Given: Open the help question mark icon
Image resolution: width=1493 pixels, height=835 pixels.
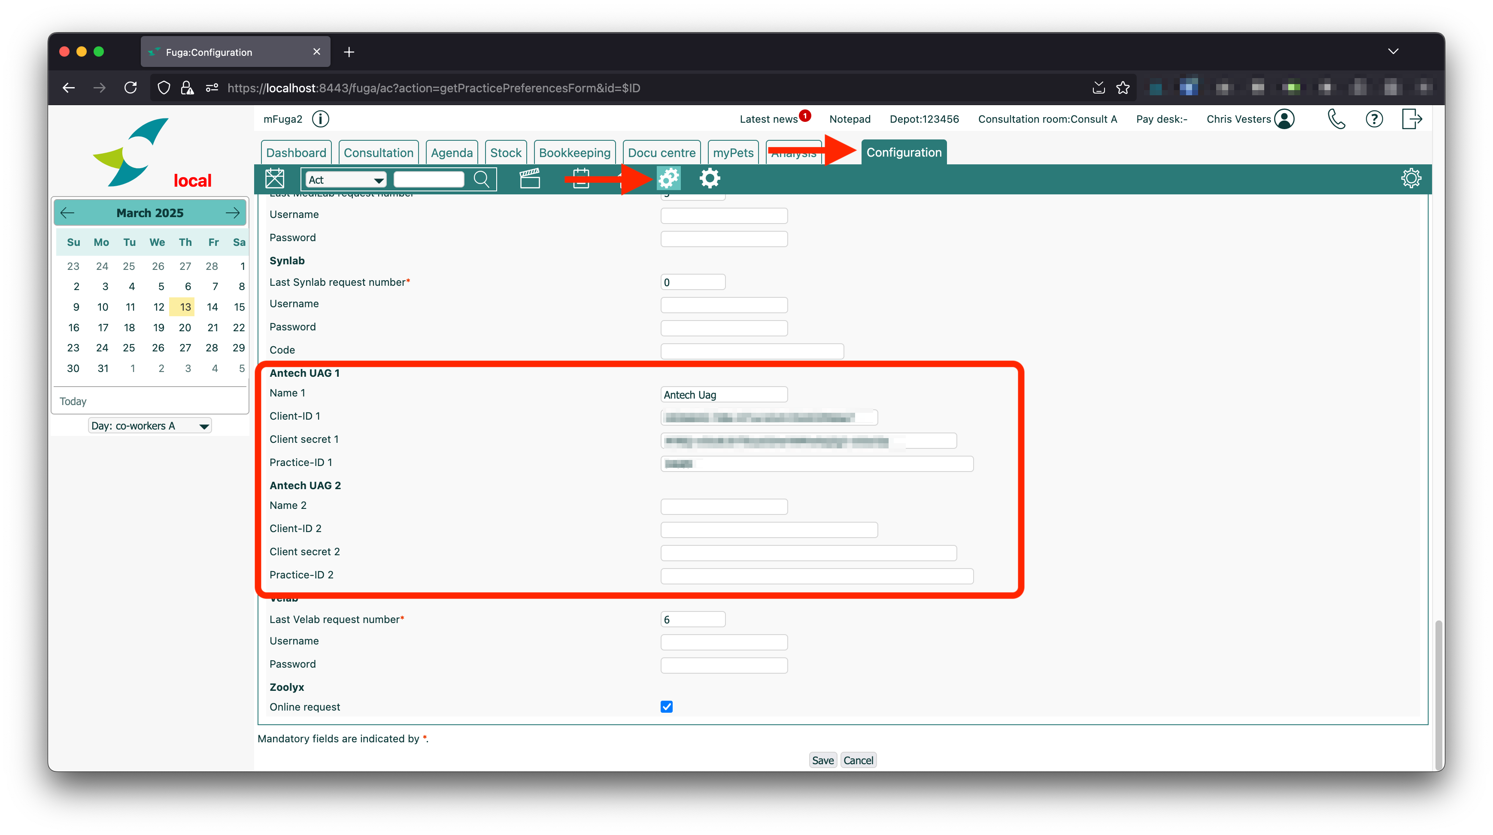Looking at the screenshot, I should tap(1374, 119).
